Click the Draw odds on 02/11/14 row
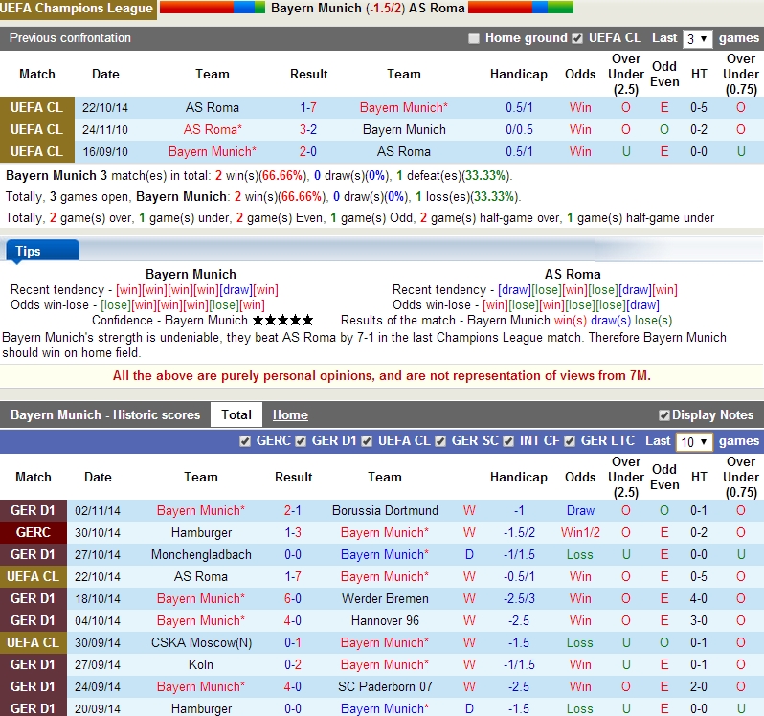 point(580,510)
